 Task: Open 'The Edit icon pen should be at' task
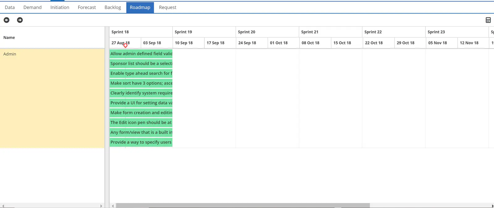click(x=141, y=123)
